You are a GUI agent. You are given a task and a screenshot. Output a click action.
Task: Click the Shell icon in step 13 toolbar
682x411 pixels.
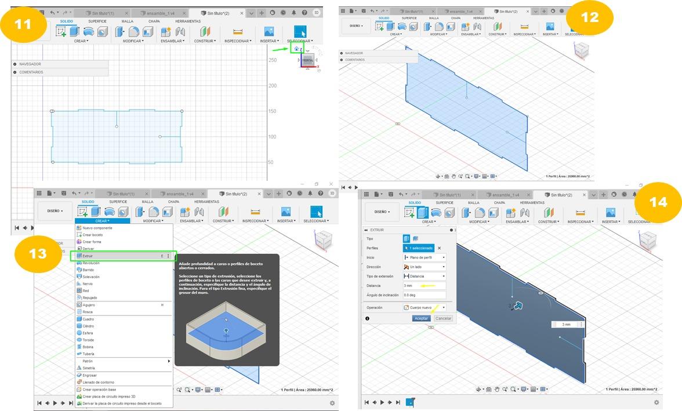click(x=168, y=212)
